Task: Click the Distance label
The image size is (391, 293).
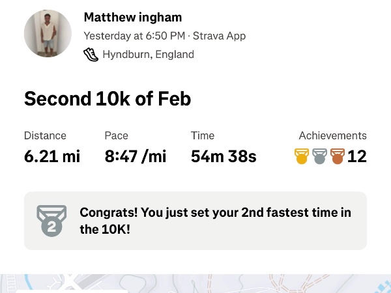Action: click(x=45, y=135)
